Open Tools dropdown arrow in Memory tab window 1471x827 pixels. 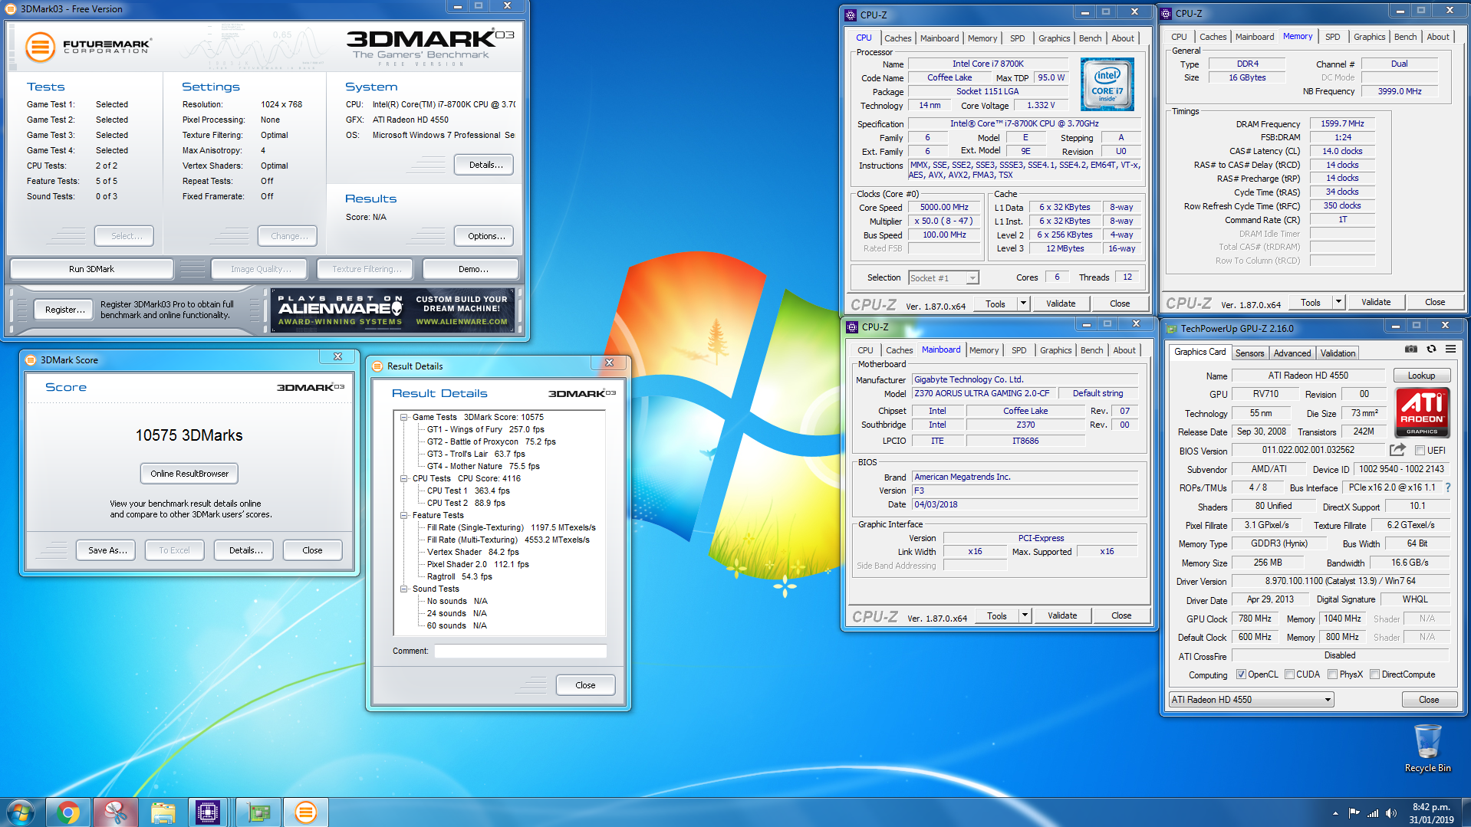click(x=1338, y=302)
